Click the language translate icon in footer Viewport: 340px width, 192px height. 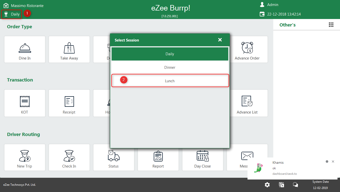point(281,185)
